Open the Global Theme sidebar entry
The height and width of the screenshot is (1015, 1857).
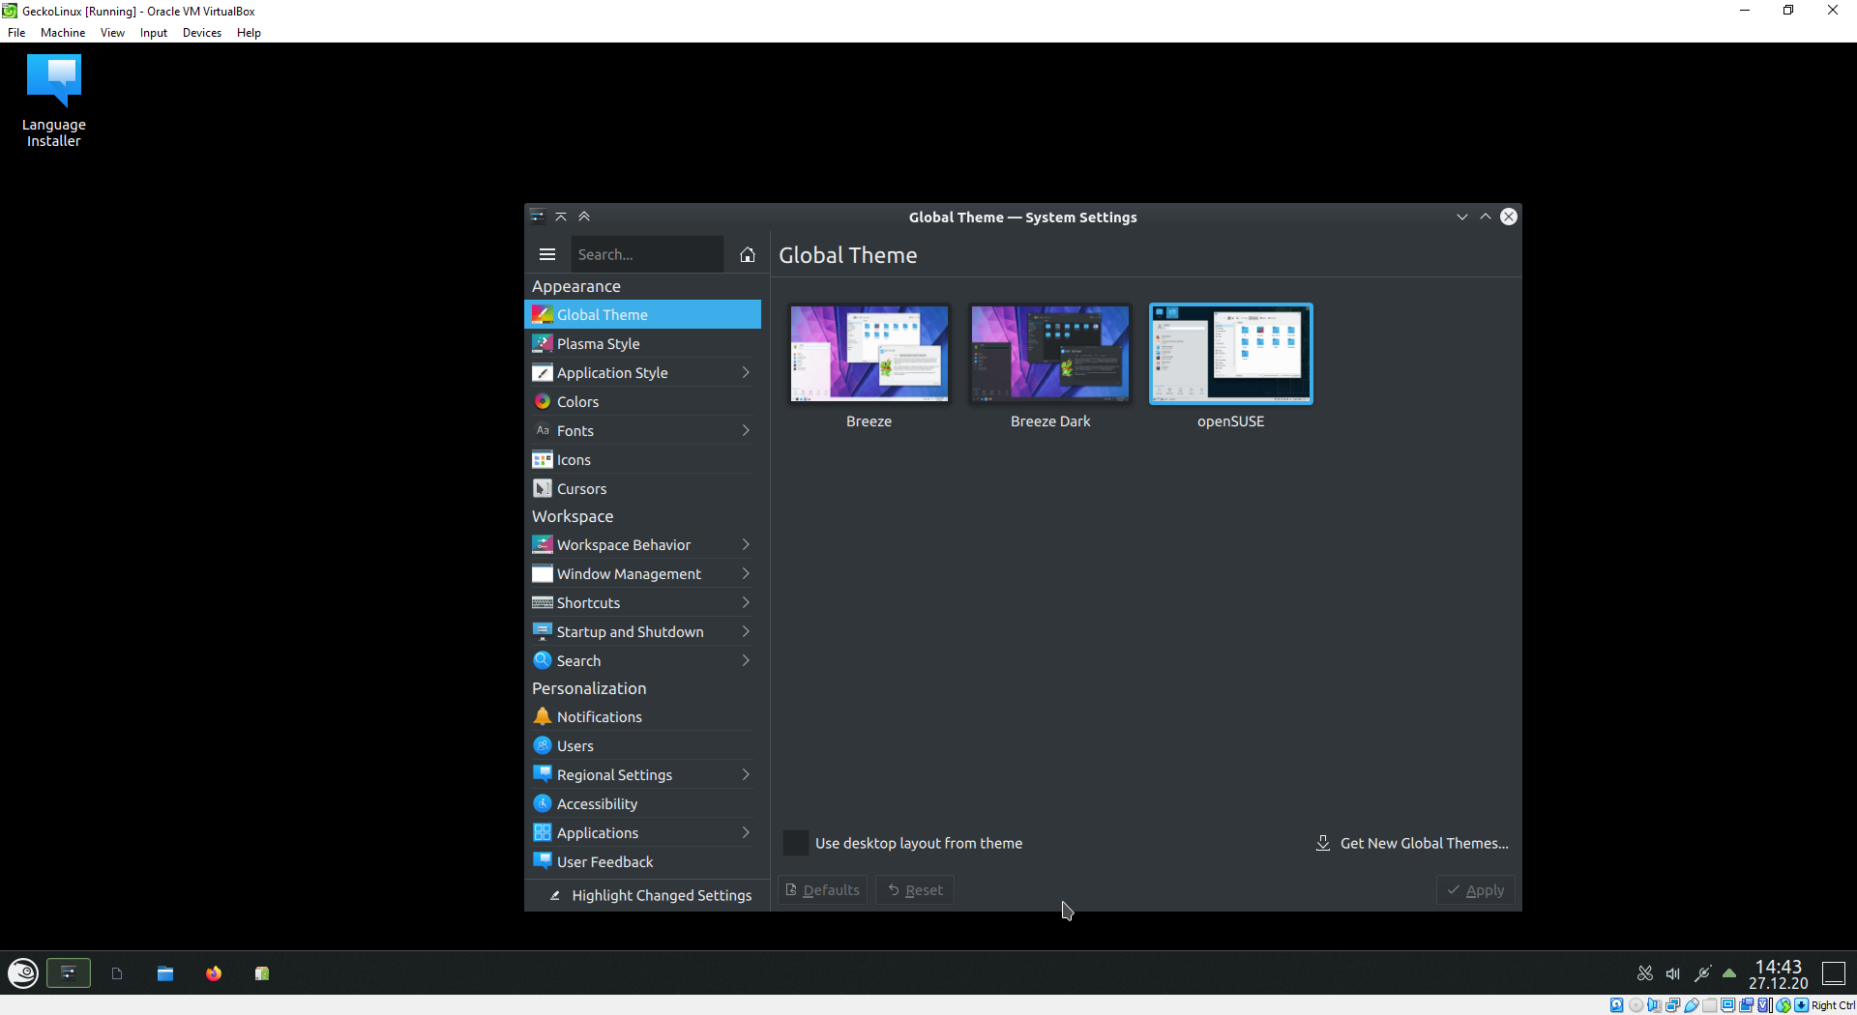point(642,314)
